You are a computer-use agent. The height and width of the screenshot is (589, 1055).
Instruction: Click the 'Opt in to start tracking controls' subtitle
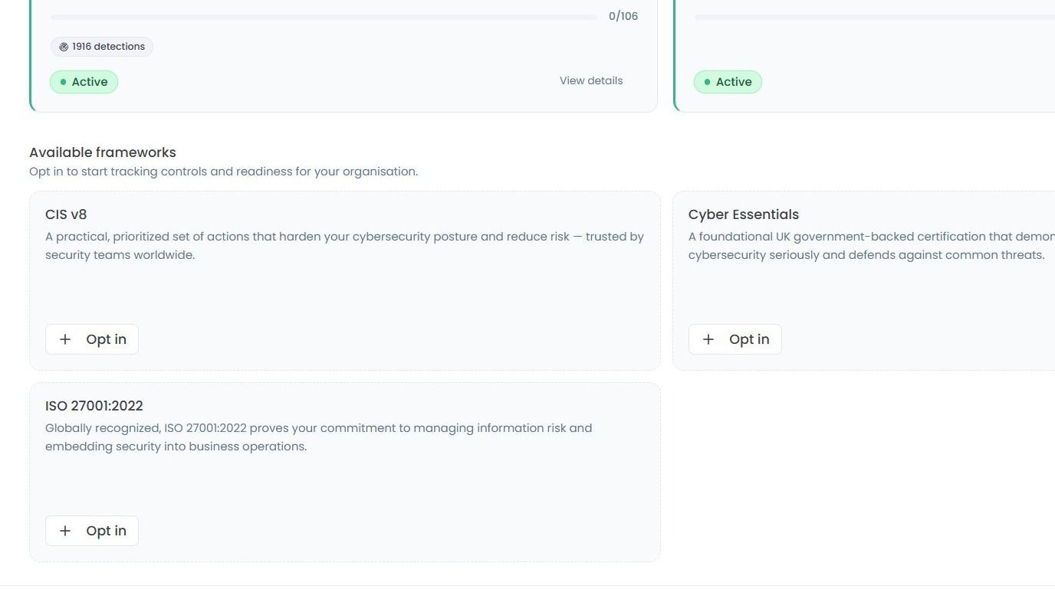(x=224, y=172)
